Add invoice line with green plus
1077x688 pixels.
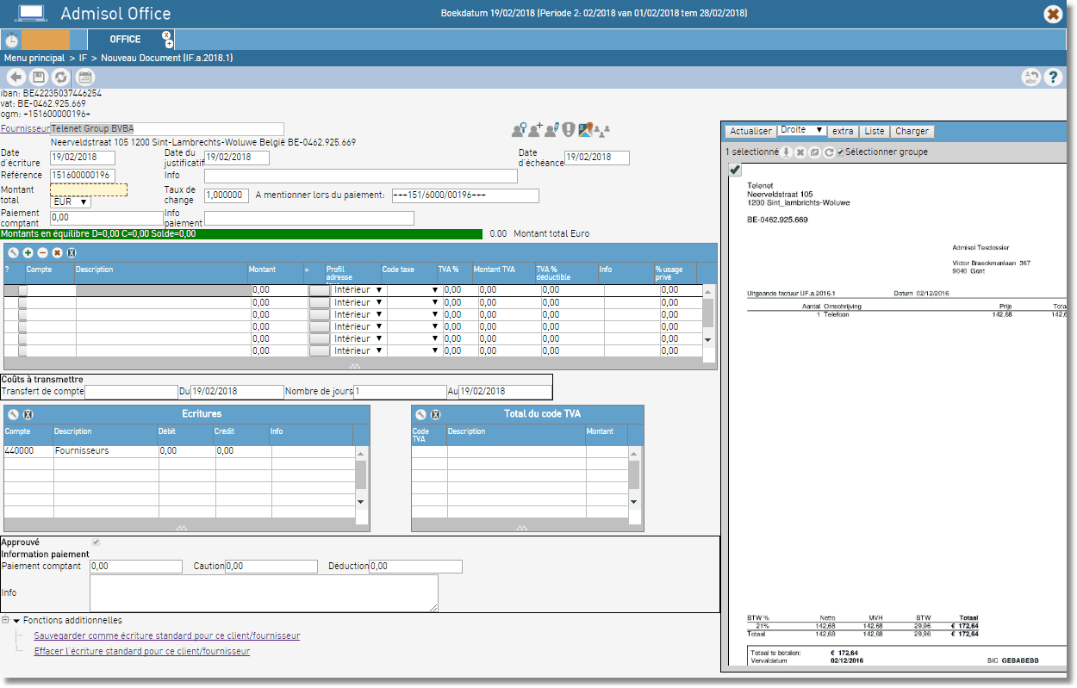28,252
